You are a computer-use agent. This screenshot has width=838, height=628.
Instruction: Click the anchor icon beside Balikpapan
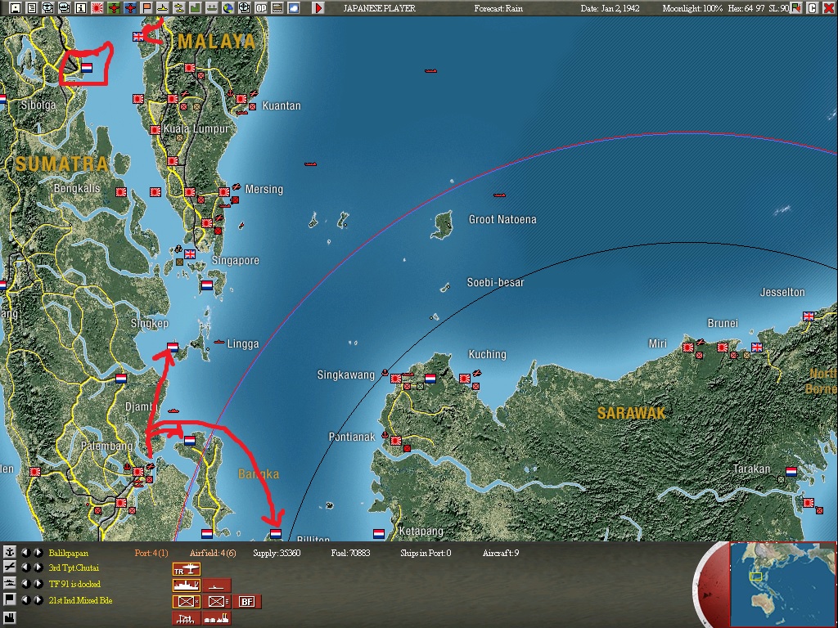click(9, 553)
